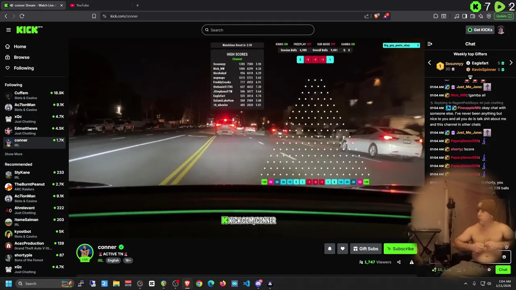Click the Get KICKs button

tap(480, 30)
